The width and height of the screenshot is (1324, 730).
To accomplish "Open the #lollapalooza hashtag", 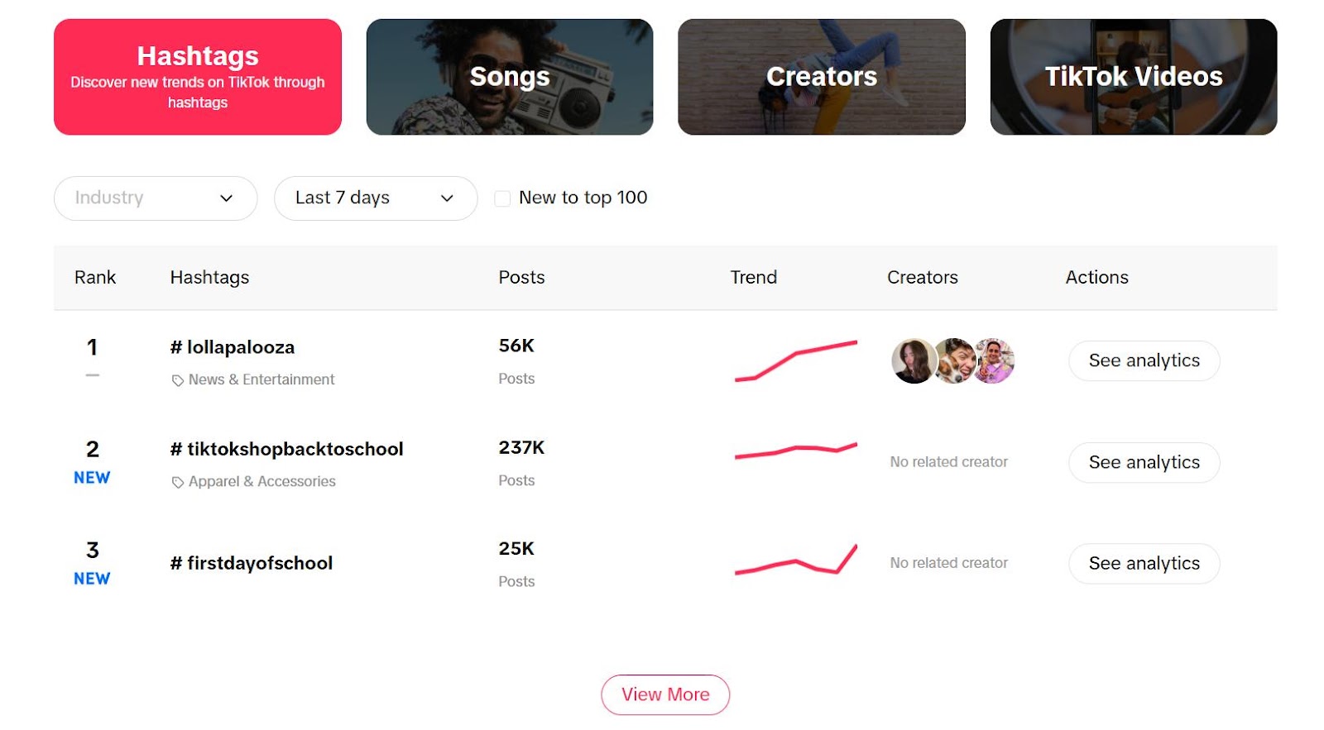I will (x=233, y=346).
